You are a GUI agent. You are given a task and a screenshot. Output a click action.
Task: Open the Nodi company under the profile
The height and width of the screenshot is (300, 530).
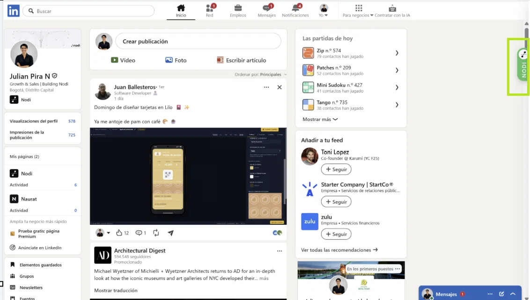[x=20, y=100]
